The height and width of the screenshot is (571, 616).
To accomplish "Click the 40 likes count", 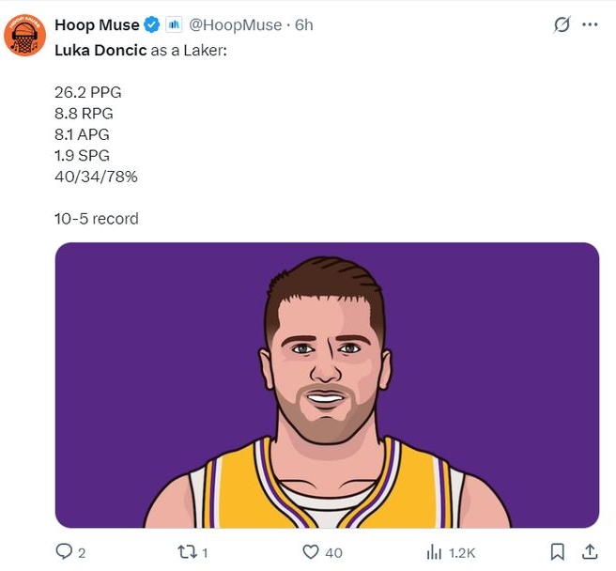I will tap(333, 552).
